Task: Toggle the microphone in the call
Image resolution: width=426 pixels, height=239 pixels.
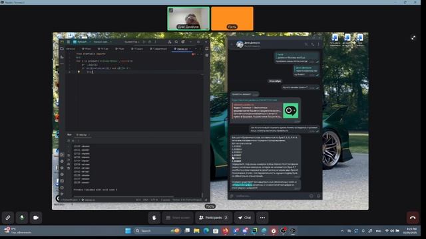Action: [22, 218]
